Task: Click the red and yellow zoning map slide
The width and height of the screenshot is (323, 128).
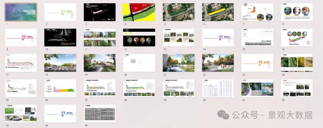Action: [139, 12]
